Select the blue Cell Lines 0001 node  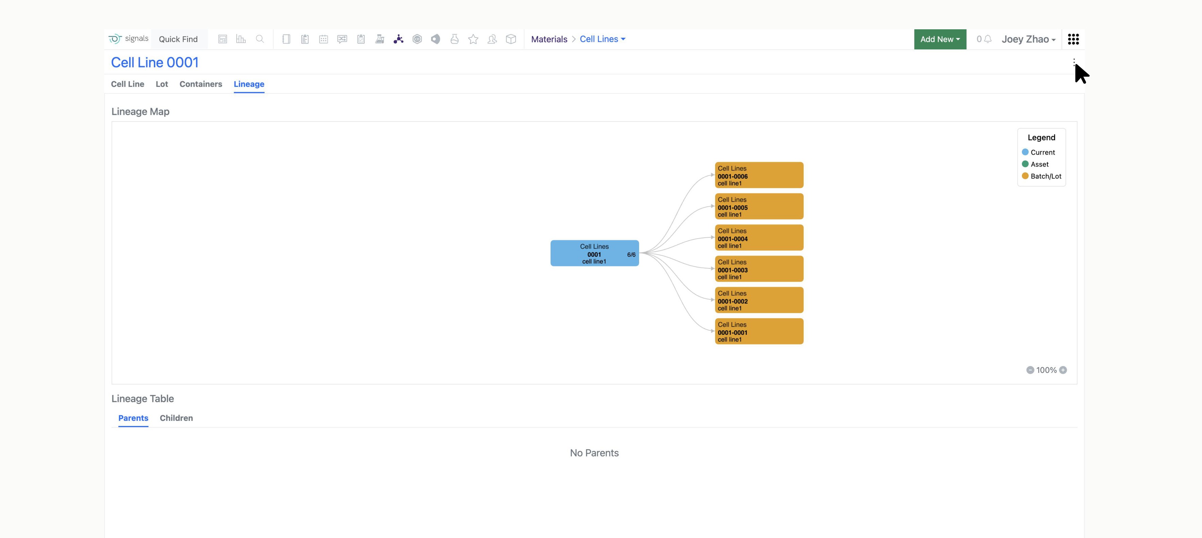[595, 253]
